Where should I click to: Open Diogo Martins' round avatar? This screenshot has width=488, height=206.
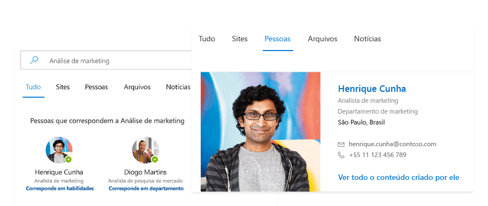click(x=145, y=150)
